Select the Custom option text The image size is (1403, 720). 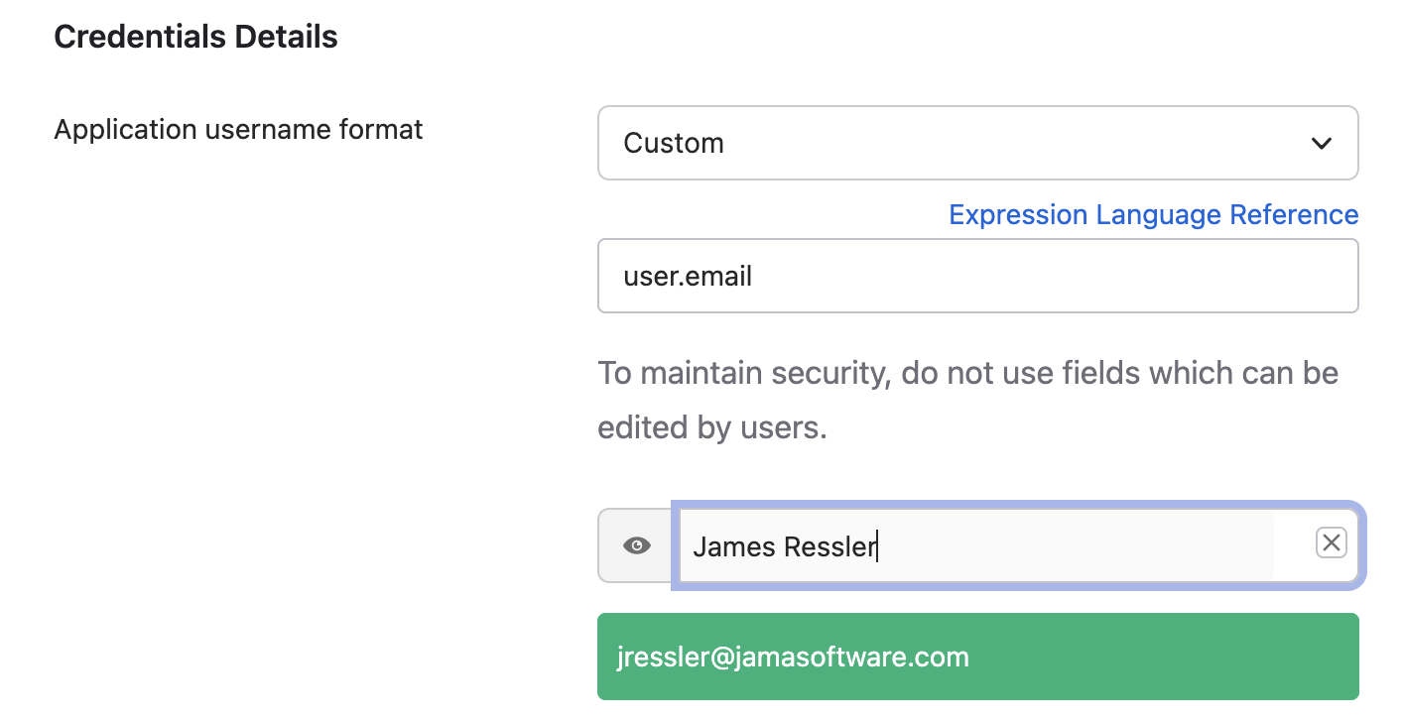(x=674, y=144)
